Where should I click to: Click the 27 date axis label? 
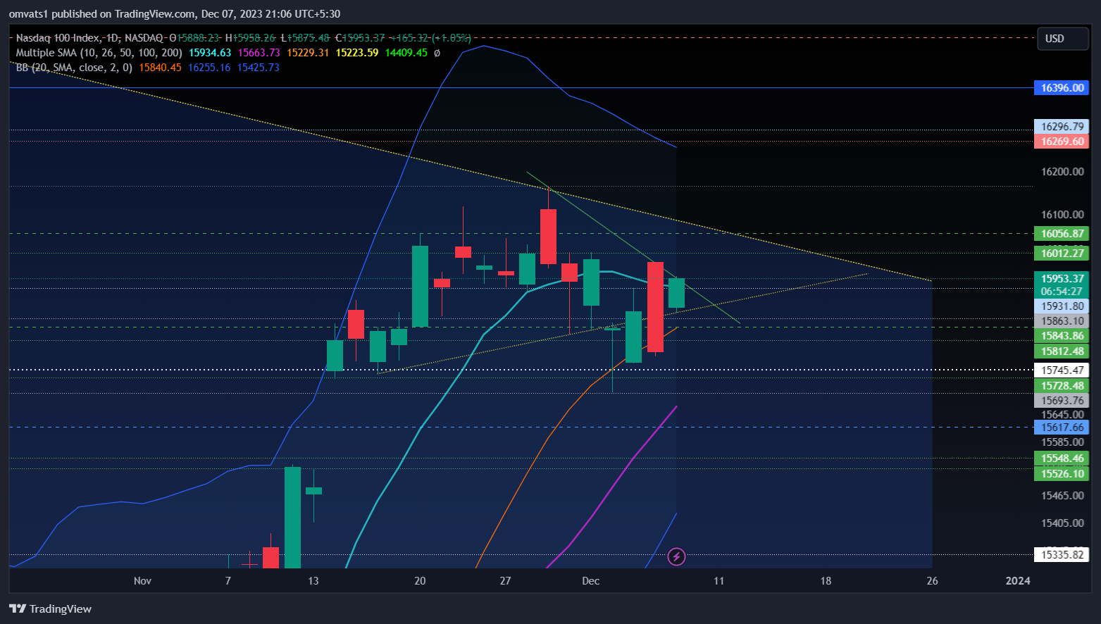point(505,581)
